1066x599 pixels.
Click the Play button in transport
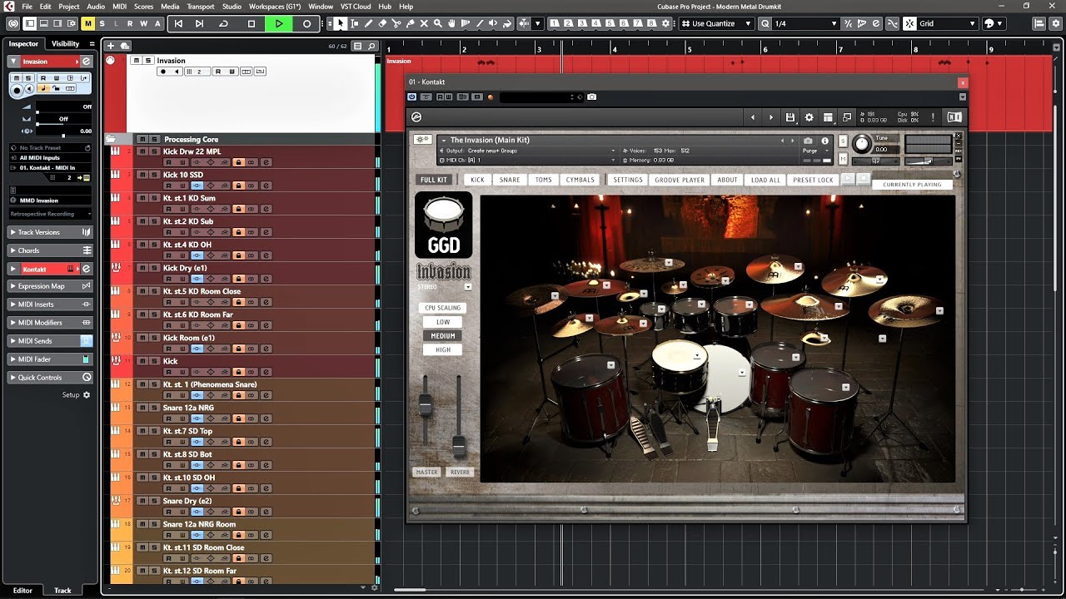pos(279,23)
